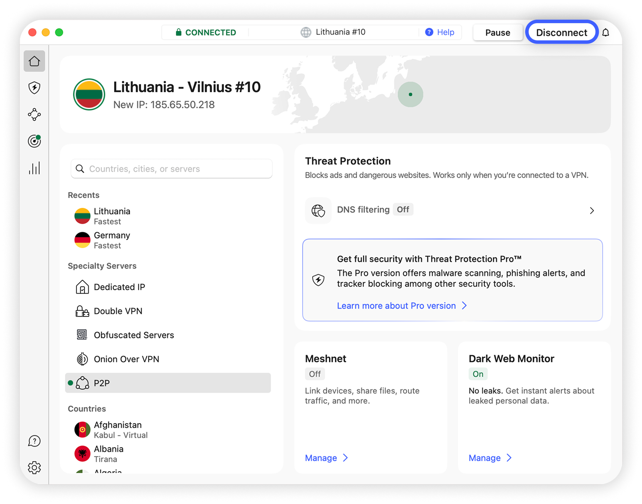The image size is (642, 504).
Task: Click the Lithuania server map marker
Action: 410,94
